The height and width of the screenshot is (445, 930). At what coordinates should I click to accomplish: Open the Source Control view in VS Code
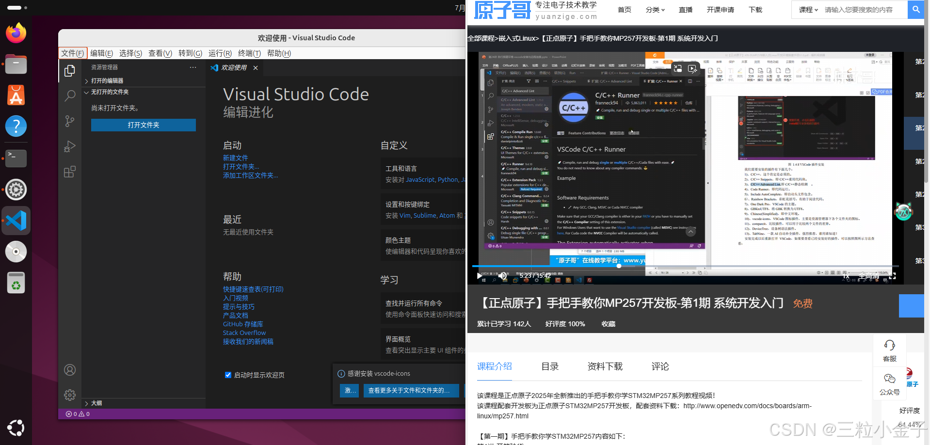[70, 121]
